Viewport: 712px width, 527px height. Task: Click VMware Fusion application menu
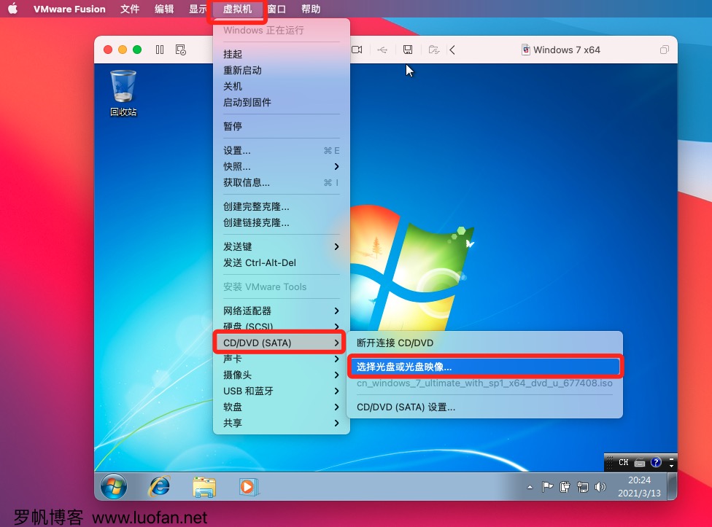[x=69, y=9]
